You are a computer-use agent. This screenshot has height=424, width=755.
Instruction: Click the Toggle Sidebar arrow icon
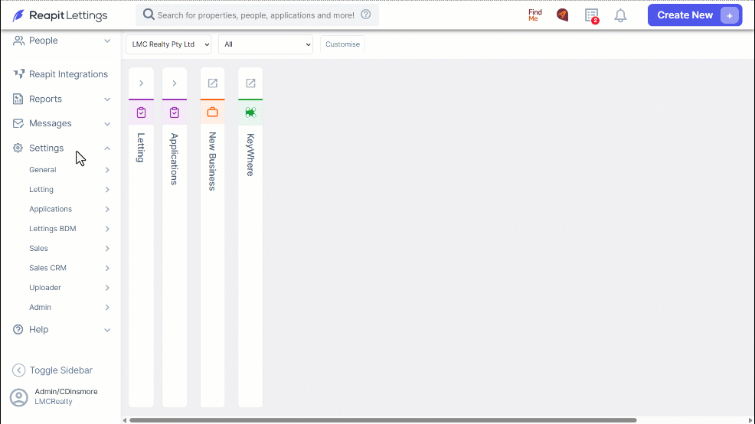(x=18, y=370)
